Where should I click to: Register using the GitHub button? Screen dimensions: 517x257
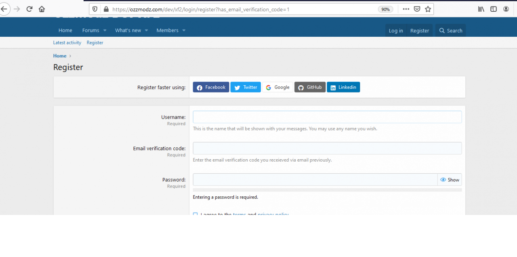click(310, 87)
